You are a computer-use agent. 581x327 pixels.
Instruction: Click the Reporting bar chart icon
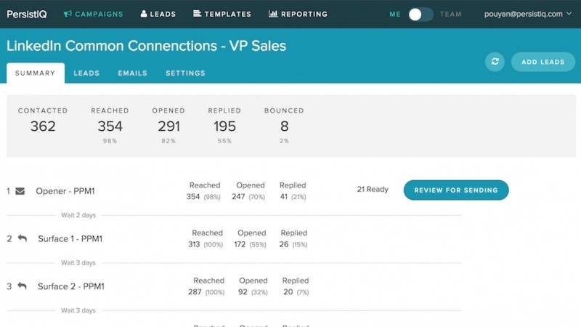point(273,14)
